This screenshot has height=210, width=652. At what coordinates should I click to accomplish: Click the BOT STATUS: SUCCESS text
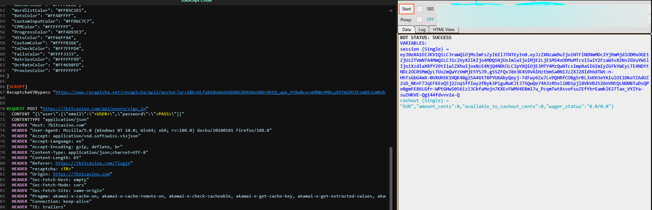pyautogui.click(x=426, y=38)
